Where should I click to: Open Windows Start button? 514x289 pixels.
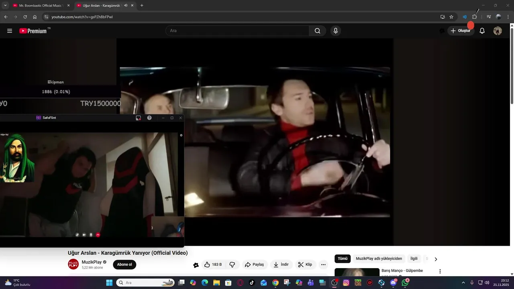click(109, 283)
